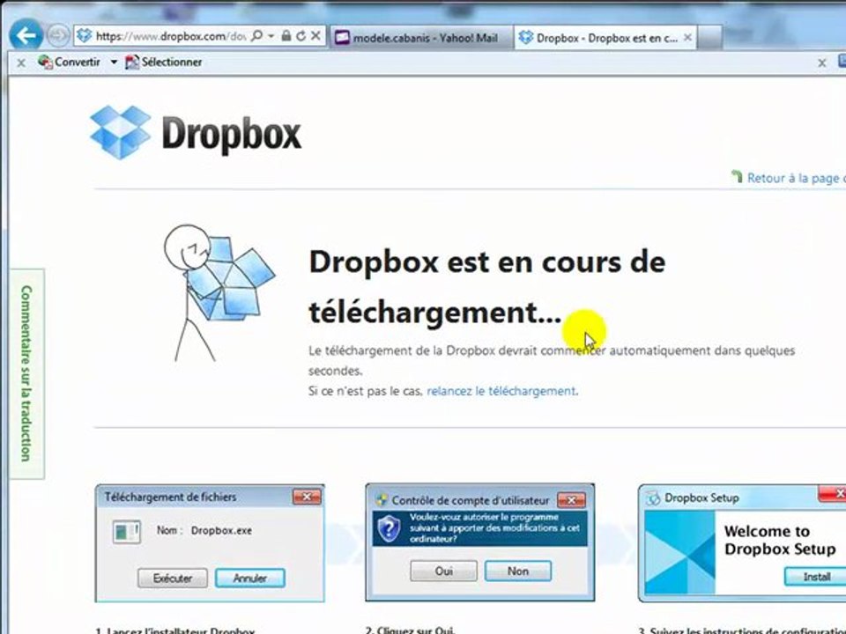Switch to the Yahoo! Mail tab
This screenshot has height=634, width=846.
point(421,38)
